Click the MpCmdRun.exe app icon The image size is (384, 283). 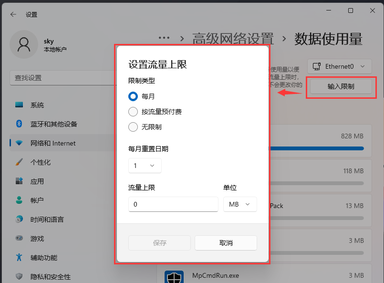coord(174,275)
